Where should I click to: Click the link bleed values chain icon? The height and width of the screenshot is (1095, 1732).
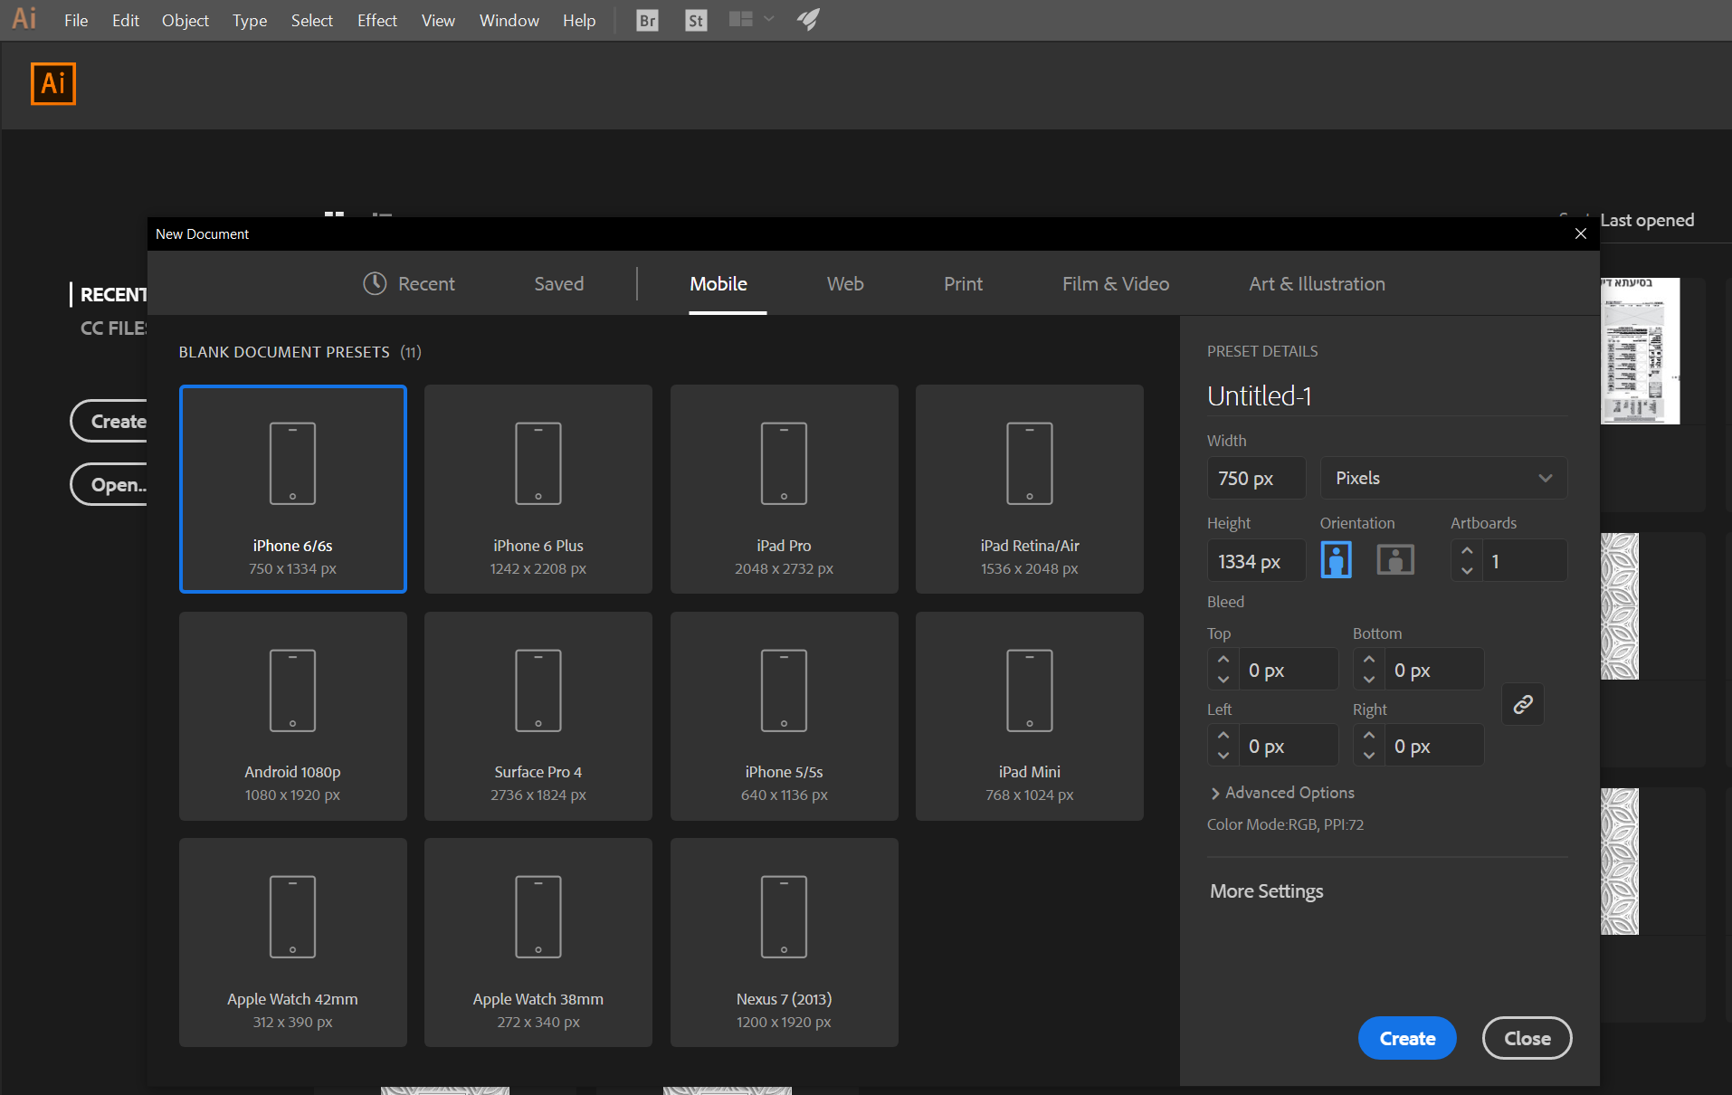pyautogui.click(x=1523, y=704)
